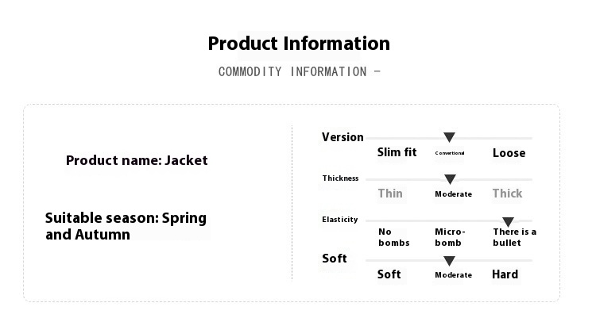Click the Soft slider triangle marker
Screen dimensions: 596x322
(449, 261)
